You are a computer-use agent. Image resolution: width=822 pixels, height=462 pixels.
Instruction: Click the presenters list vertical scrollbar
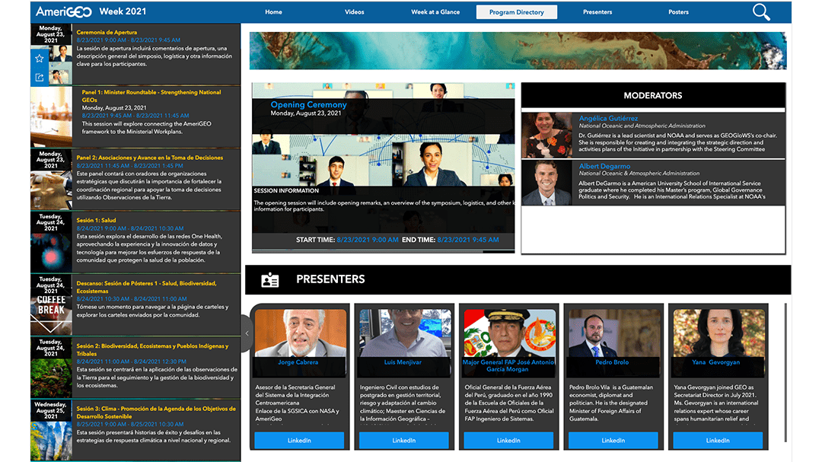pyautogui.click(x=785, y=372)
